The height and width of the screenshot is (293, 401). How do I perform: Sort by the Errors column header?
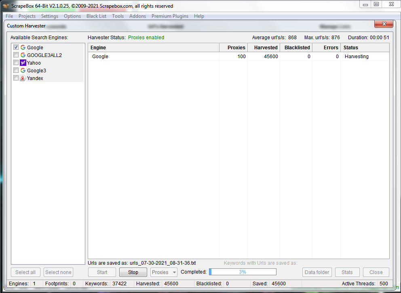pos(326,48)
